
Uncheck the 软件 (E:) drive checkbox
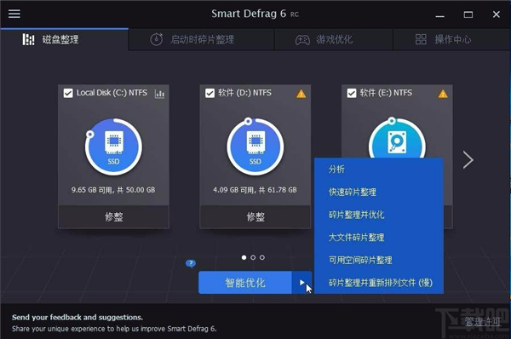tap(352, 93)
